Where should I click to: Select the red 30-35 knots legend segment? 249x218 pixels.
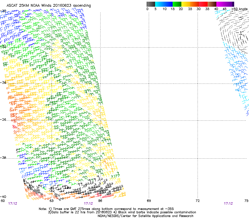[203, 4]
